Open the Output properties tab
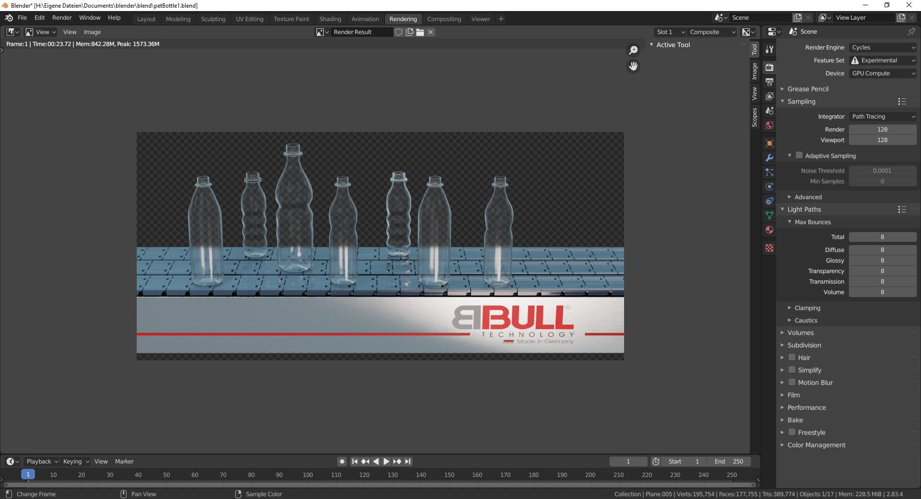The width and height of the screenshot is (921, 499). (x=769, y=82)
